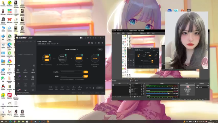218x123 pixels.
Task: Open the 停靠窗口 menu in OBS
Action: pos(129,33)
